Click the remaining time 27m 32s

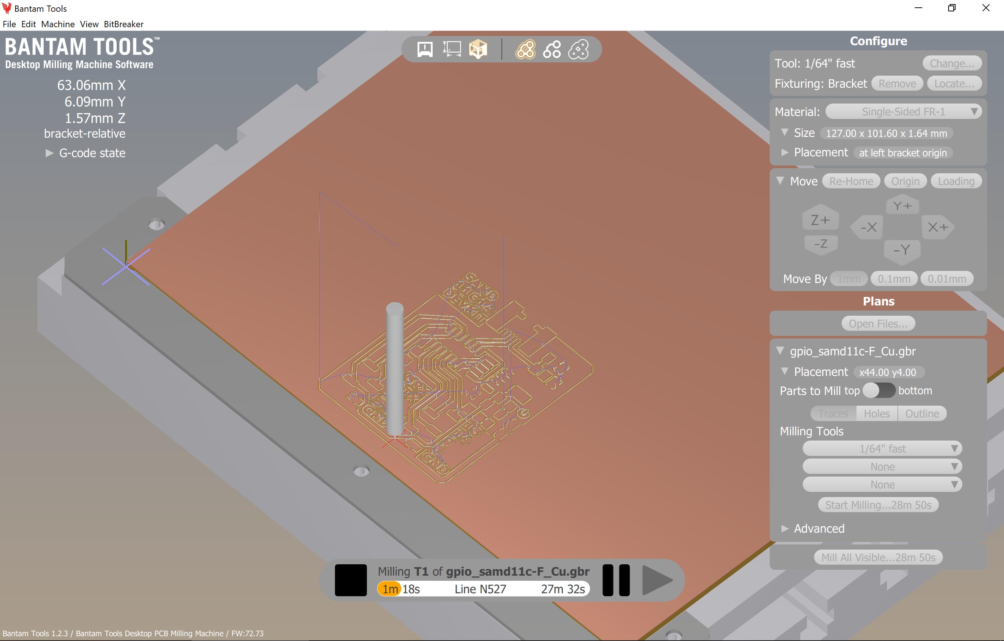click(x=563, y=589)
